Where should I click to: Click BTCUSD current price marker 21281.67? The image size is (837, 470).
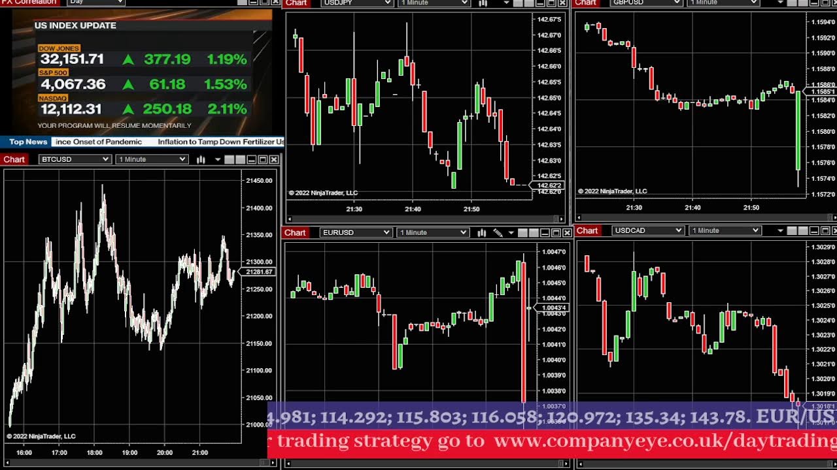click(259, 272)
